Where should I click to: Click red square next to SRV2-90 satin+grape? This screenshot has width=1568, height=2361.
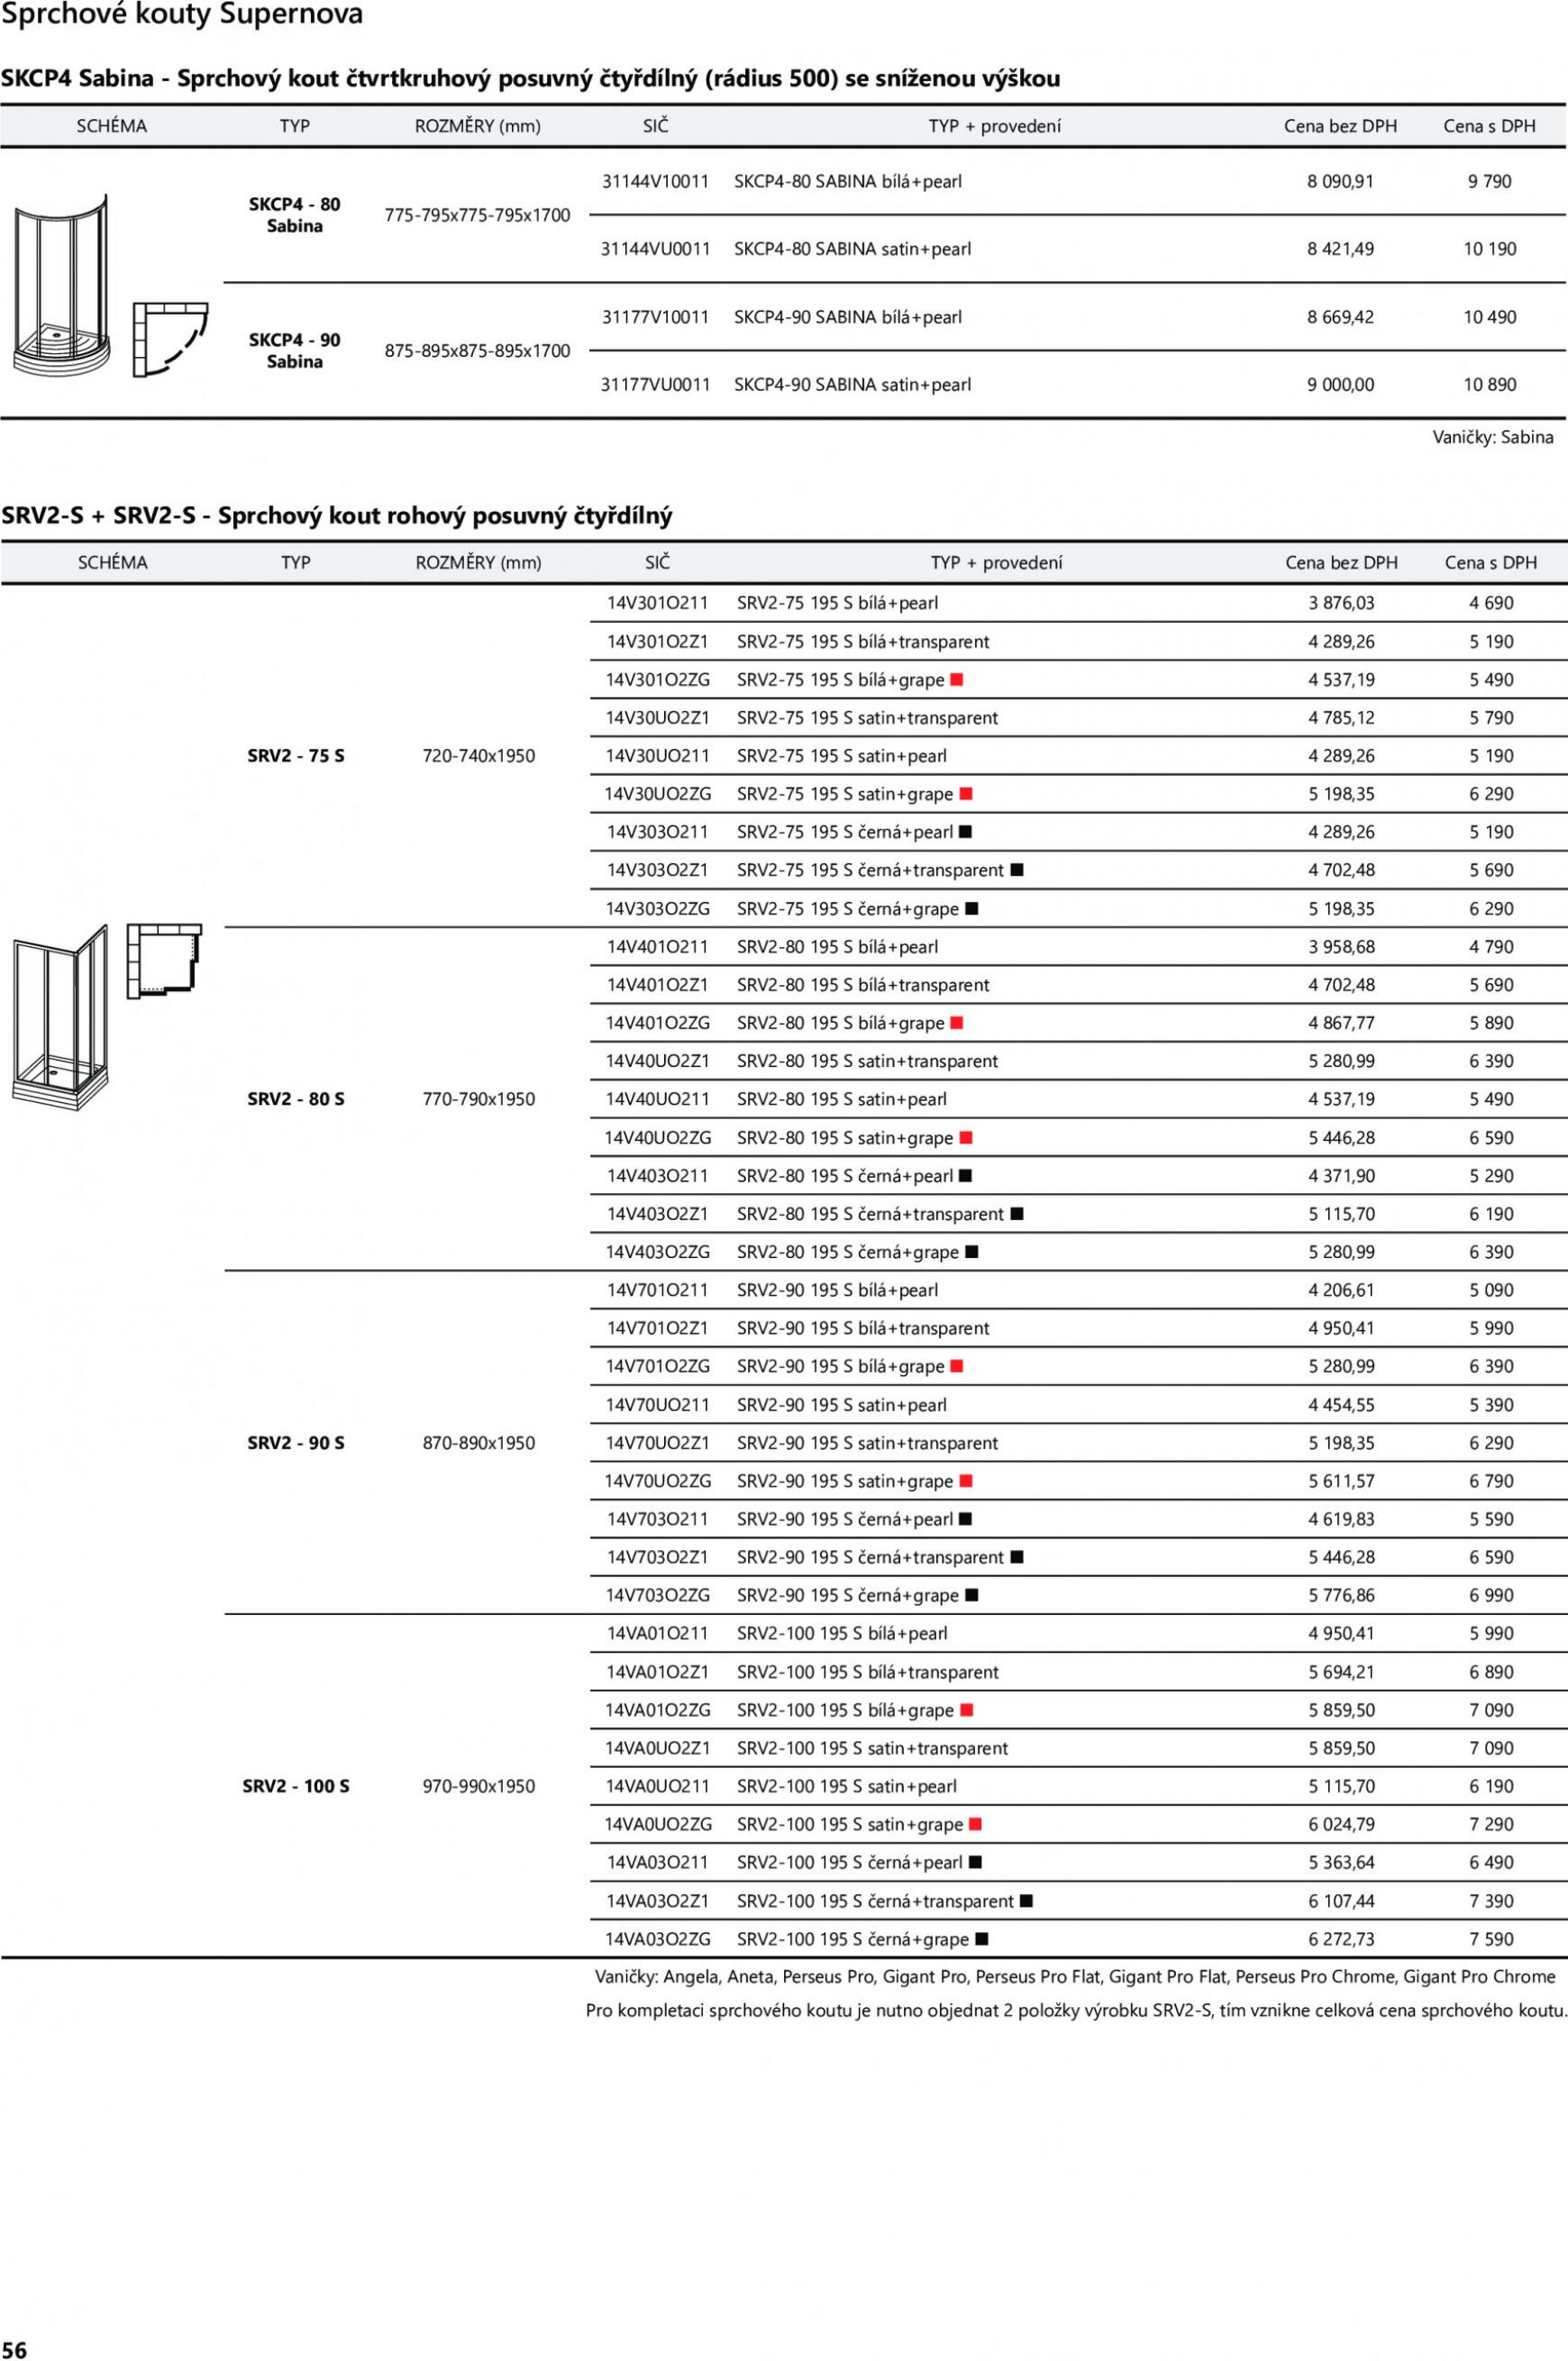(965, 1481)
